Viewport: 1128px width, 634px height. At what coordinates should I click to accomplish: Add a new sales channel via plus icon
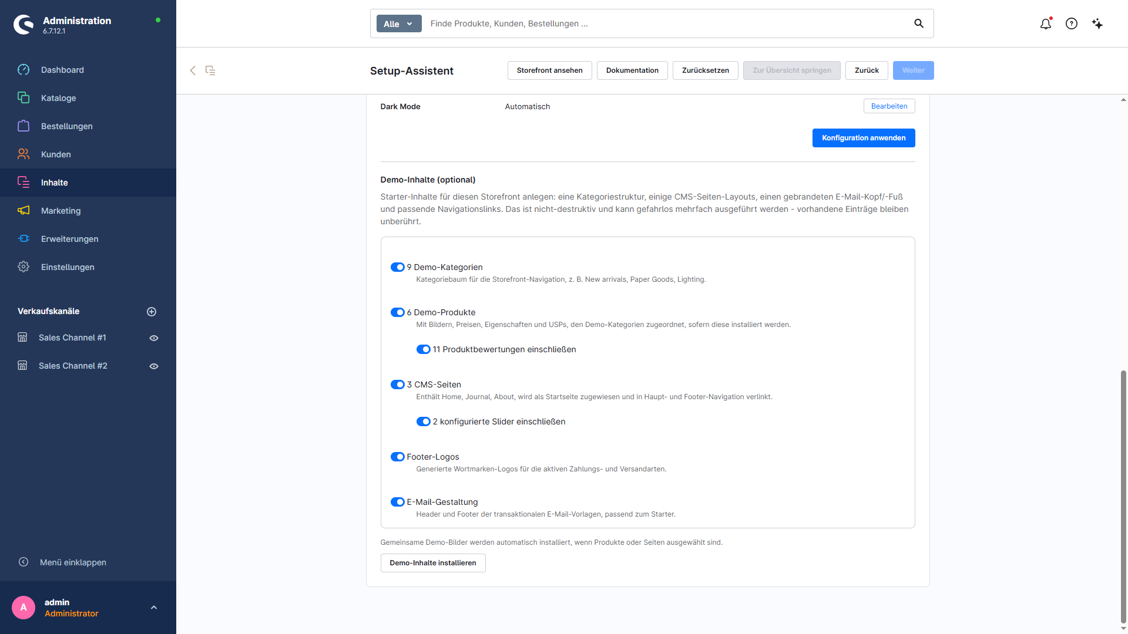(152, 312)
